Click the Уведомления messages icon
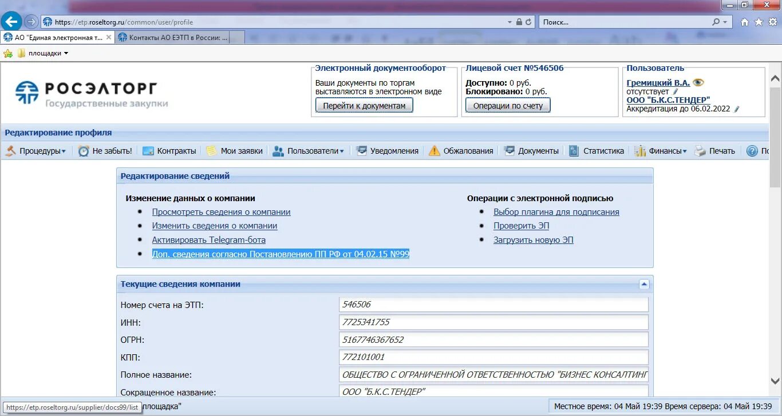This screenshot has width=782, height=416. [x=361, y=151]
